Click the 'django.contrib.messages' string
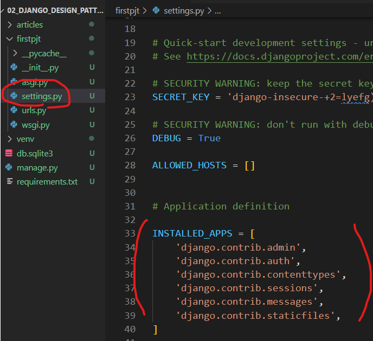The height and width of the screenshot is (341, 373). click(x=247, y=302)
